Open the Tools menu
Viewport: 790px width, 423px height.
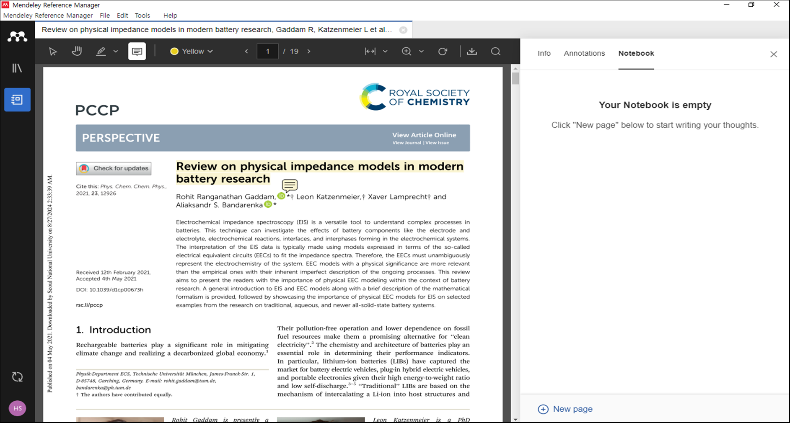point(142,15)
